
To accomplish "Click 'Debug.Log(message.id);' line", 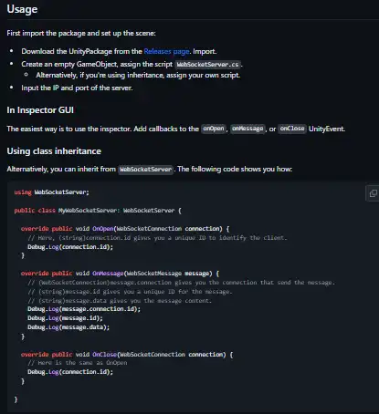I will pyautogui.click(x=65, y=318).
